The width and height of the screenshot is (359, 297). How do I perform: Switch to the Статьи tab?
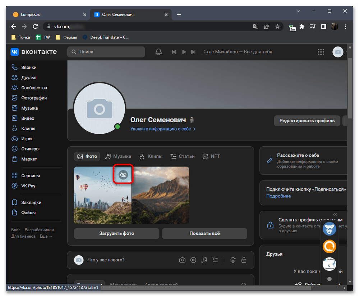[x=183, y=156]
